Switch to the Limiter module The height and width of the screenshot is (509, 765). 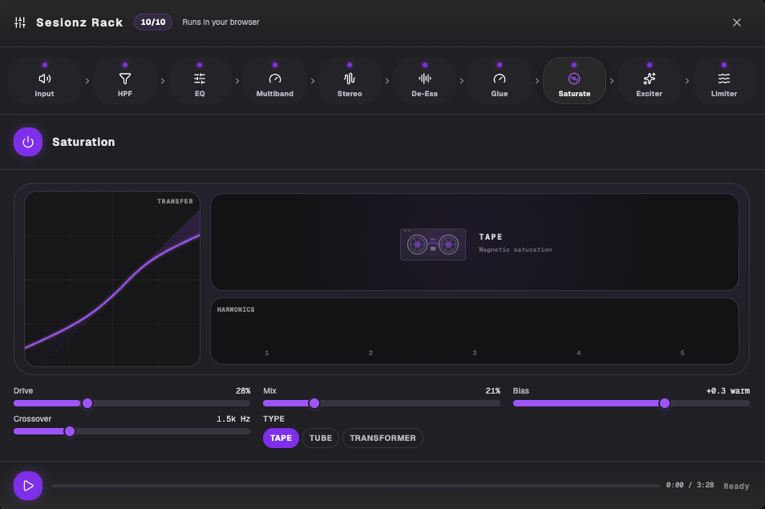click(724, 80)
